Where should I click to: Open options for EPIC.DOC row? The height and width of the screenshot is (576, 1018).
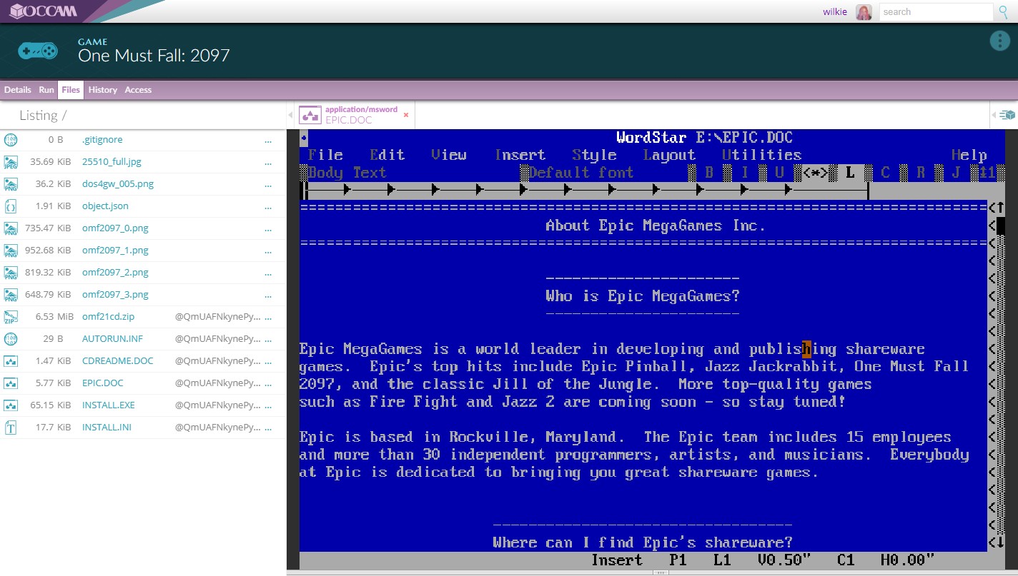tap(268, 384)
